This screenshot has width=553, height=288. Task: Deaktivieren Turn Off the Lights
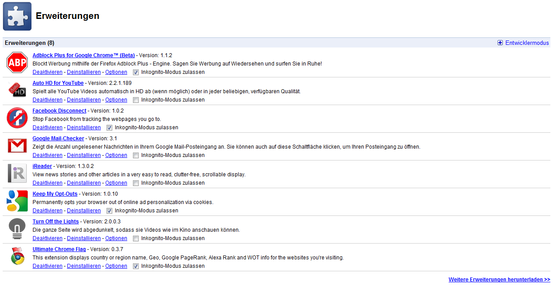click(48, 238)
